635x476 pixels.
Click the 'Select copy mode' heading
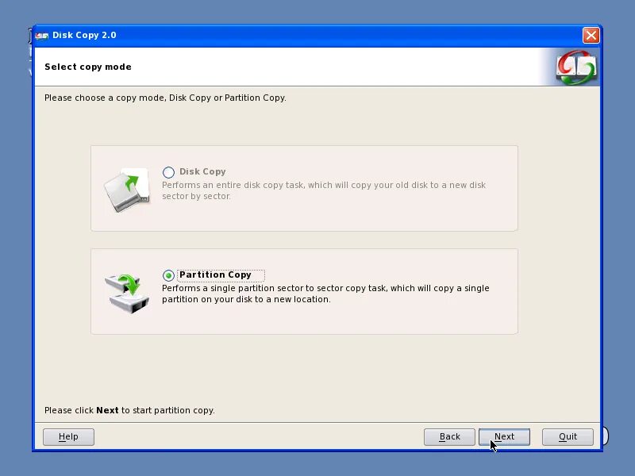(x=88, y=67)
